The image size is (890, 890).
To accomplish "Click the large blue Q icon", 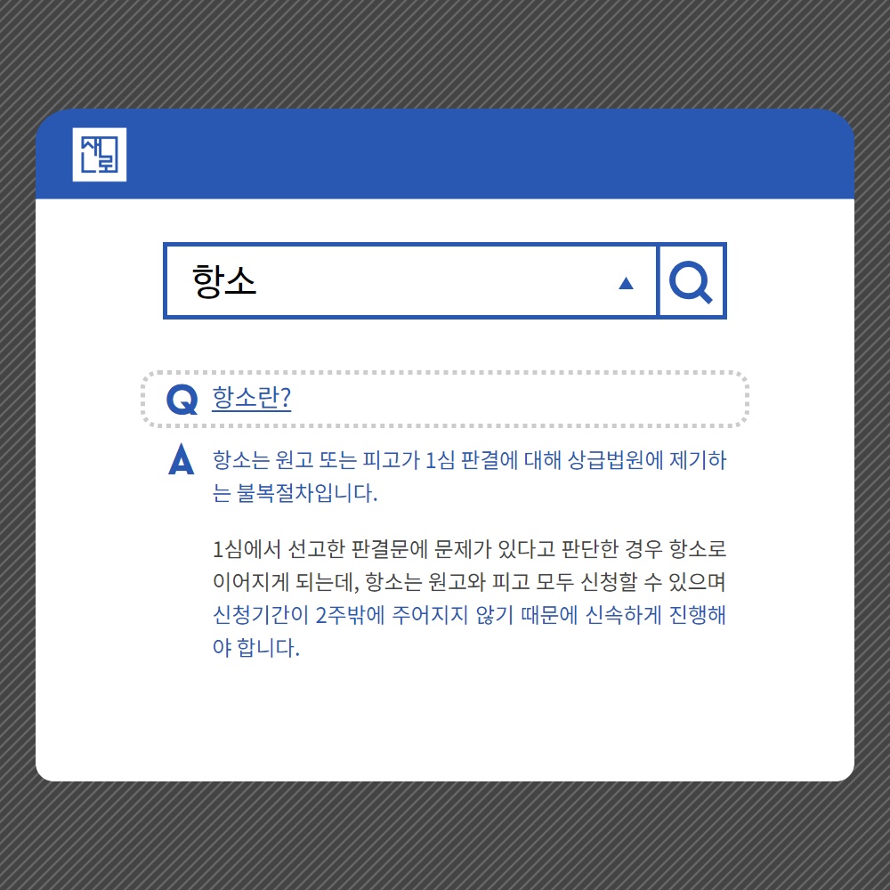I will (x=182, y=400).
